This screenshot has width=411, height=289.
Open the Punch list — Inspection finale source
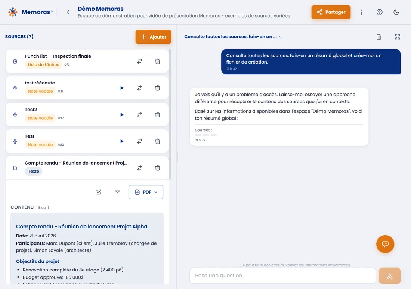(87, 61)
